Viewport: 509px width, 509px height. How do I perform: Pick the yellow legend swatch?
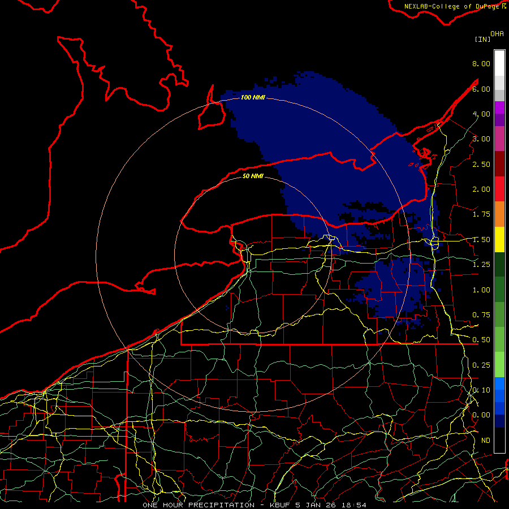click(499, 239)
